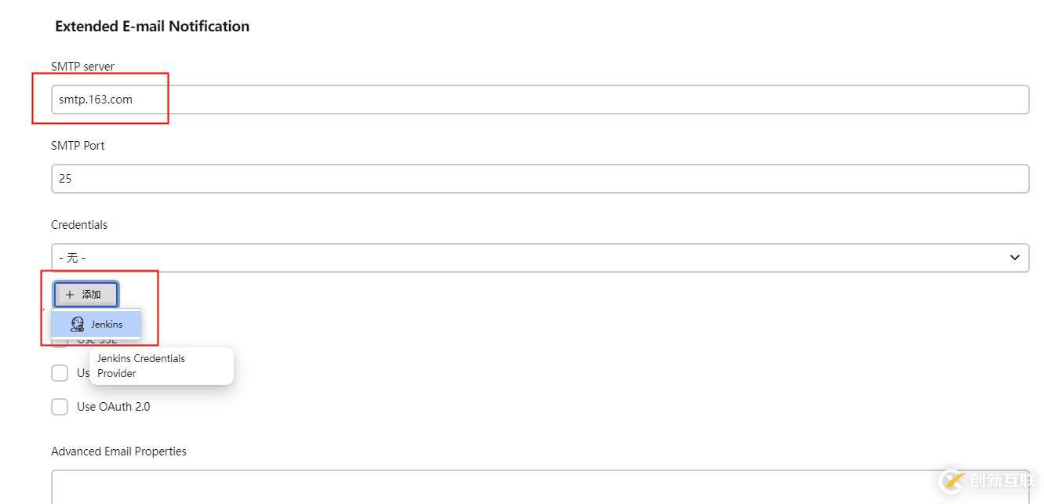
Task: Click the plus icon on 添加 button
Action: coord(70,295)
